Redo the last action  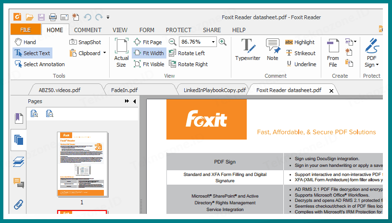tap(99, 17)
